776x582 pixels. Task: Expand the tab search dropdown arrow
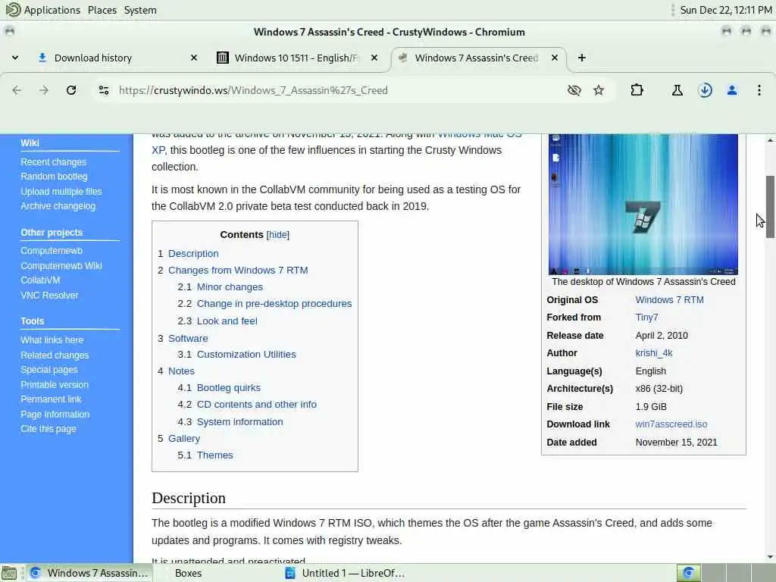[x=15, y=58]
